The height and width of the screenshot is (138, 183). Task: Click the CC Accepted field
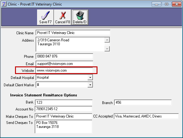[146, 116]
